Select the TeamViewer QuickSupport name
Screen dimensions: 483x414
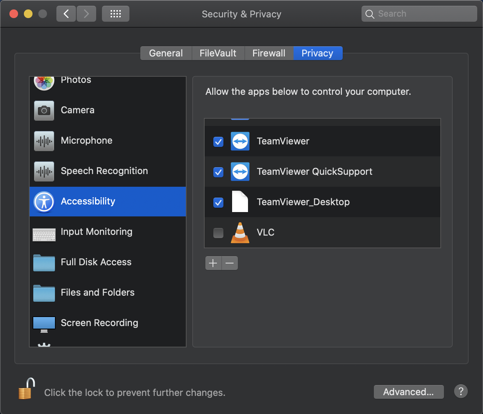click(315, 172)
